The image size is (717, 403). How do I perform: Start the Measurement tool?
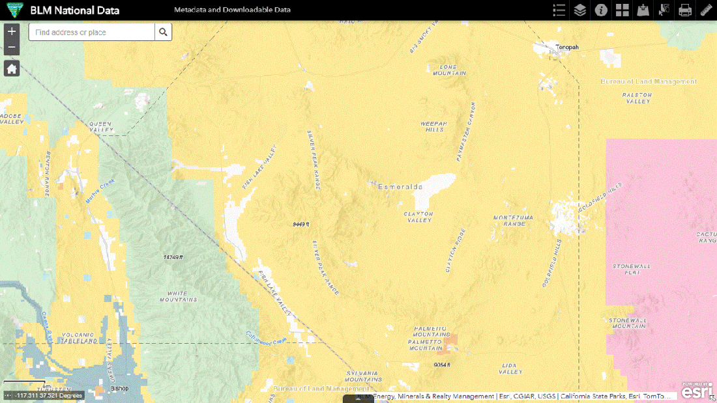click(705, 10)
